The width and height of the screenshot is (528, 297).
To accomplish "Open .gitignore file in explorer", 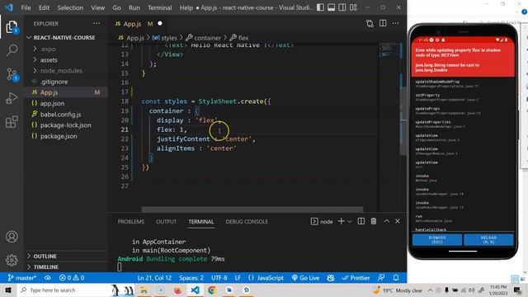I will 54,82.
